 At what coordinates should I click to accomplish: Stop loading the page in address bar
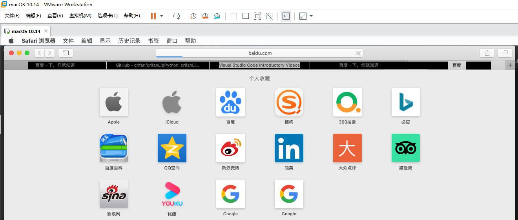pyautogui.click(x=358, y=53)
